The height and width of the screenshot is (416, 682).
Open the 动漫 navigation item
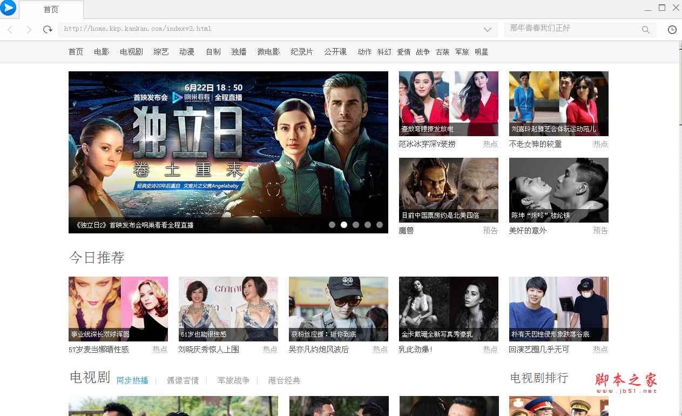pyautogui.click(x=187, y=52)
